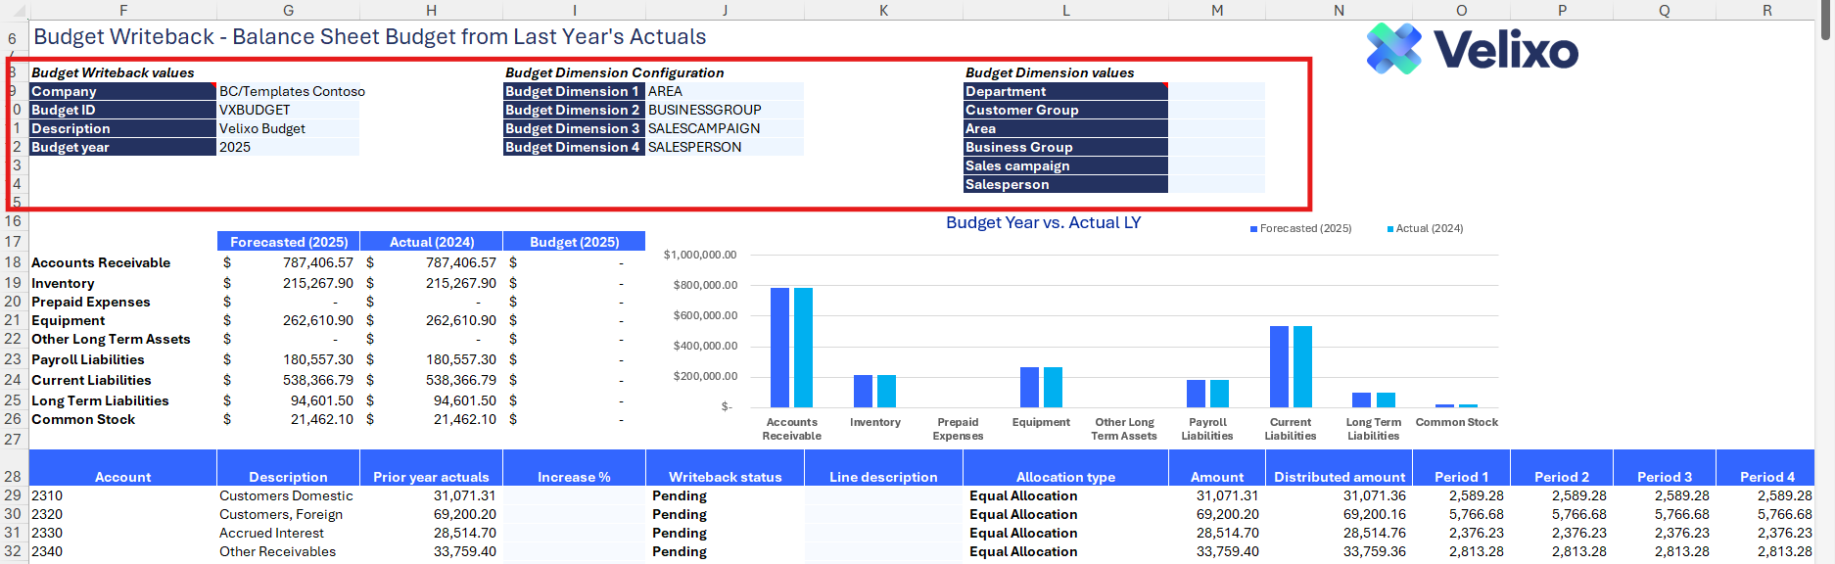The width and height of the screenshot is (1835, 564).
Task: Select the chart title Budget Year vs. Actual LY
Action: click(1043, 223)
